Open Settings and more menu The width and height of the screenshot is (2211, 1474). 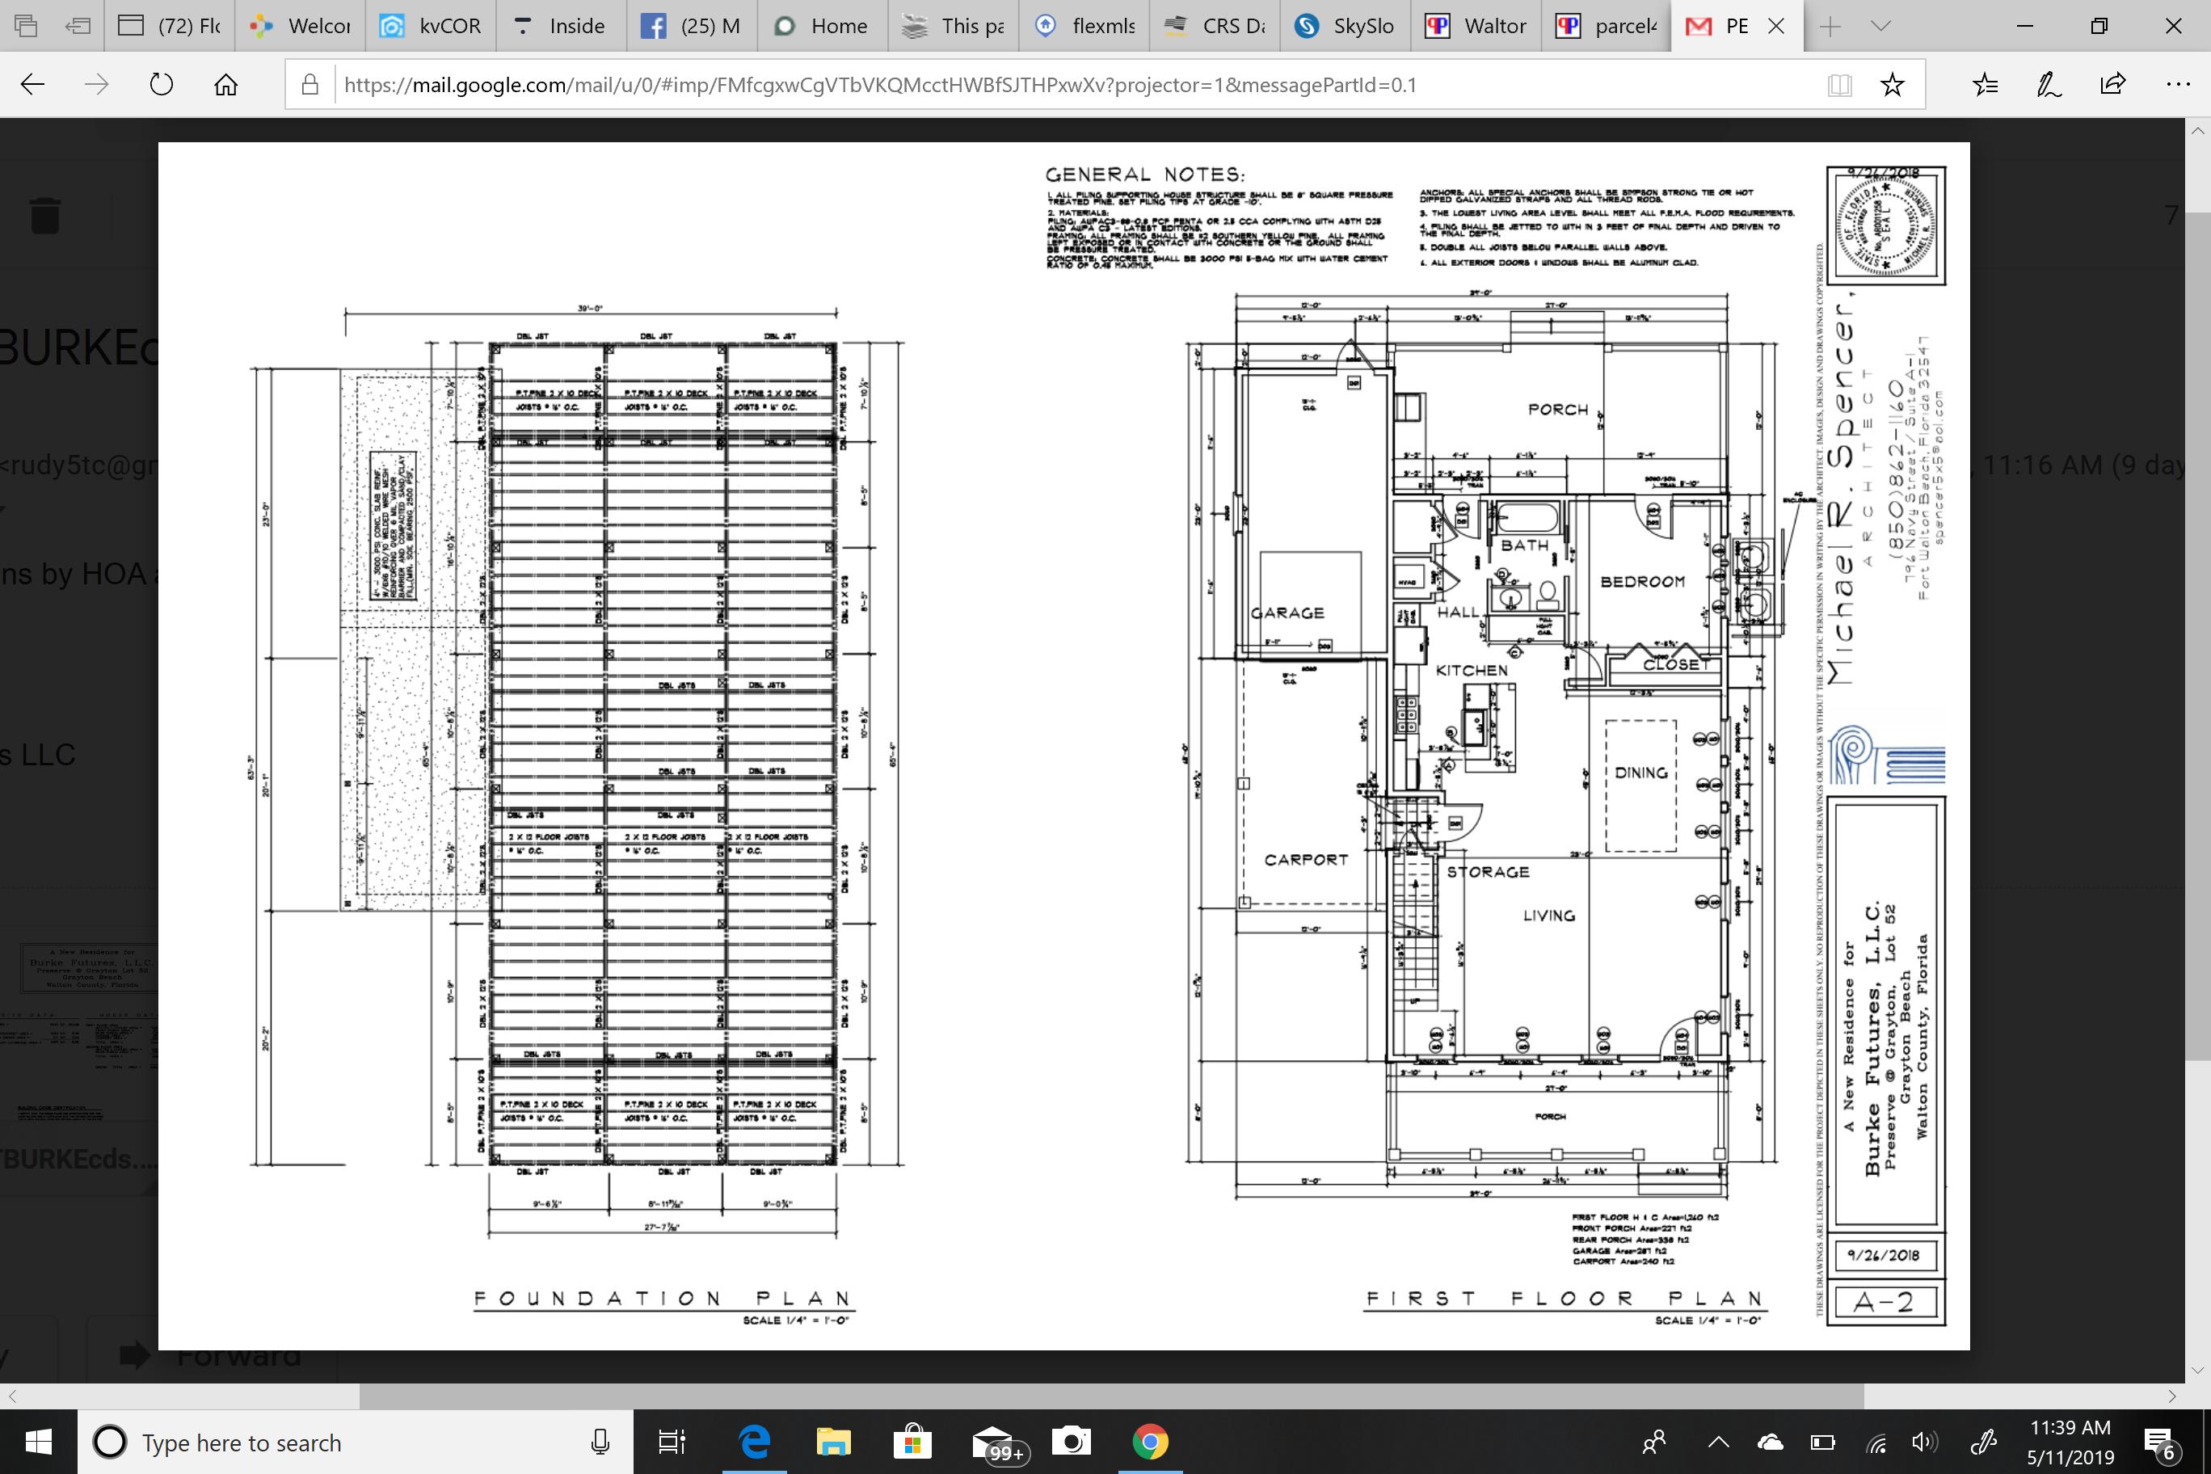pos(2178,85)
